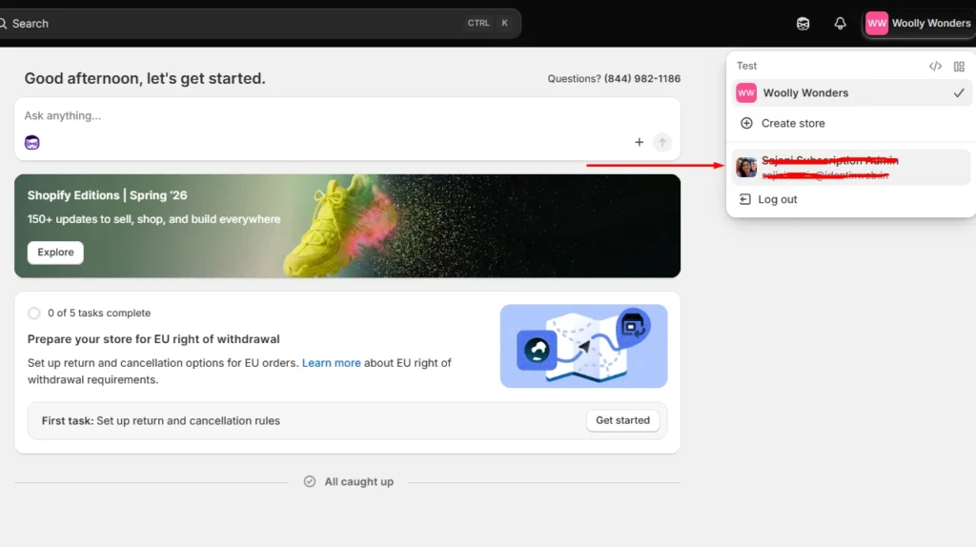Click the 150+ updates banner subtitle
Screen dimensions: 976x547
(153, 219)
